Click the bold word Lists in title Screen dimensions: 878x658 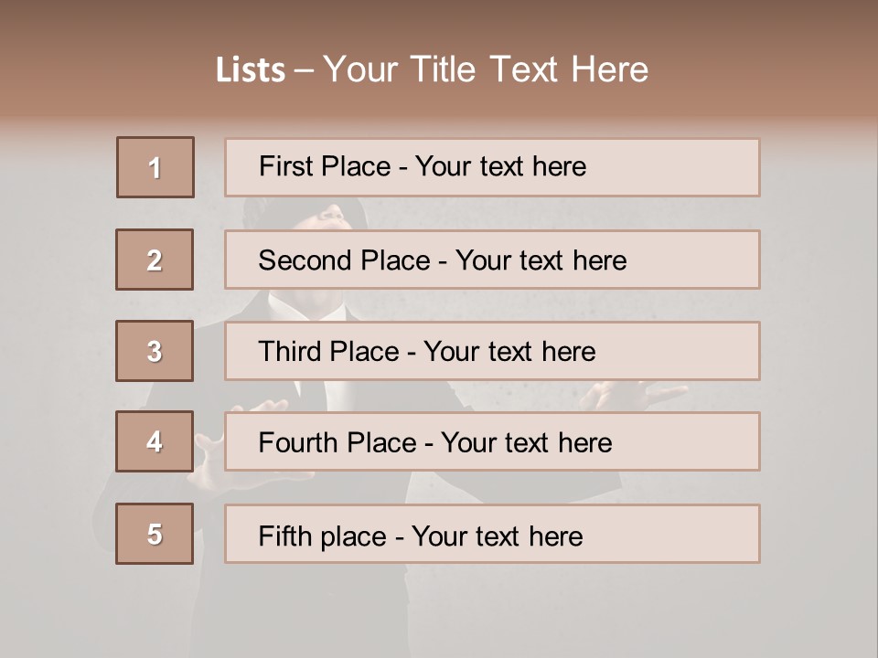tap(250, 70)
